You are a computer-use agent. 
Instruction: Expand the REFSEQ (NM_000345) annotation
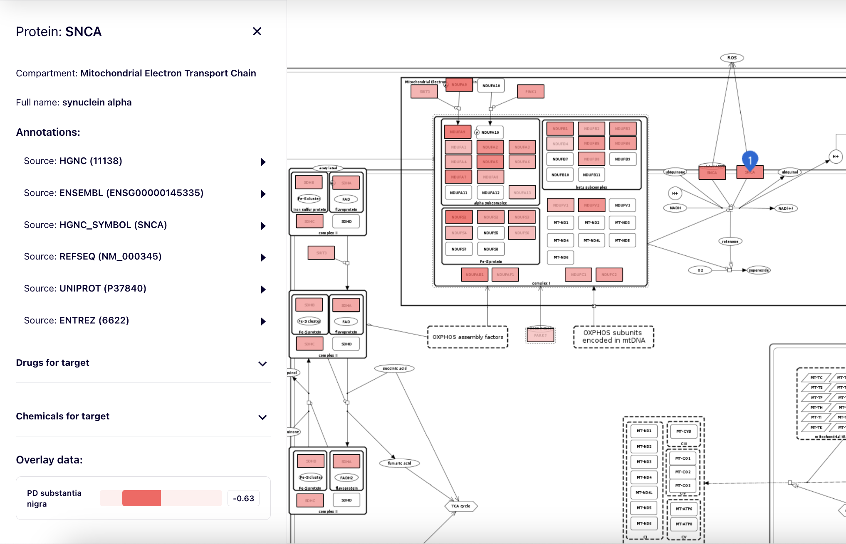(263, 257)
